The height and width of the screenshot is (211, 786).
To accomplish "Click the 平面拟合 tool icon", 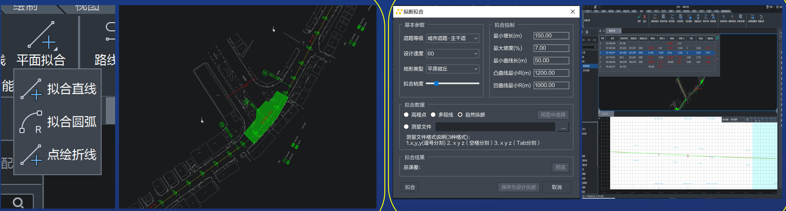I will (x=41, y=35).
